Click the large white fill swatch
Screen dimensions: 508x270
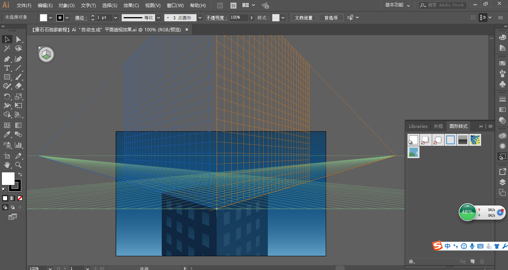coord(8,178)
